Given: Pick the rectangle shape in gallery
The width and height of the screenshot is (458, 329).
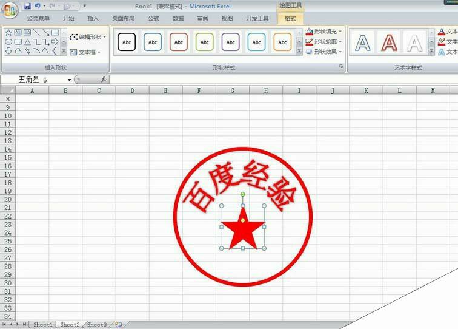Looking at the screenshot, I should pos(55,33).
